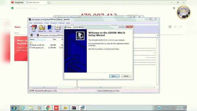
Task: Click the yellow bird app taskbar icon
Action: pyautogui.click(x=65, y=108)
